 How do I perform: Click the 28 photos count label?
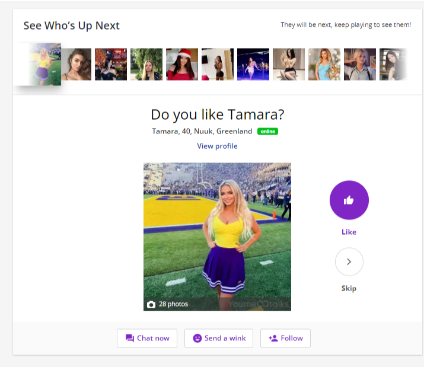173,304
